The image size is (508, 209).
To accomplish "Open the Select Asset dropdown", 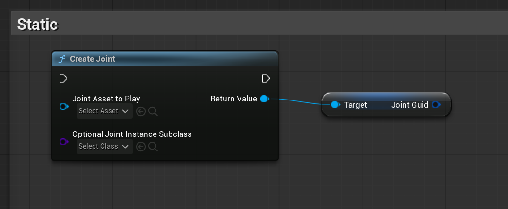I will (104, 111).
